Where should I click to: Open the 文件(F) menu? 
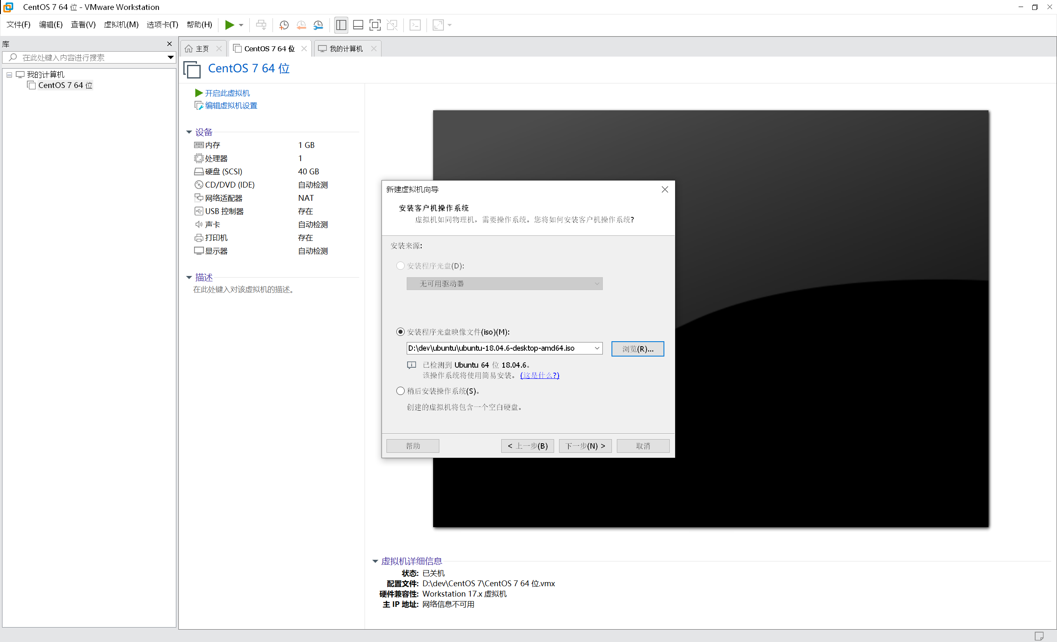pyautogui.click(x=19, y=24)
